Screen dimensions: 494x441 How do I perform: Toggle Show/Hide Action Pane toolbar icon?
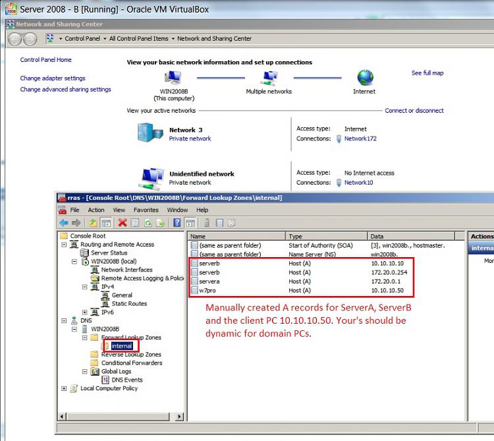click(x=190, y=223)
